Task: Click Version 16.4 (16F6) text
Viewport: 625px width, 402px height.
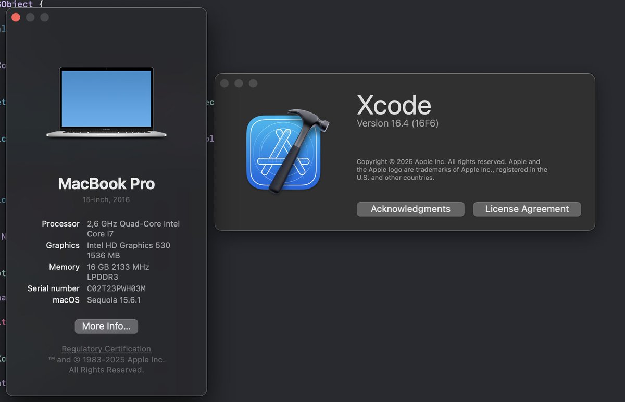Action: (x=398, y=123)
